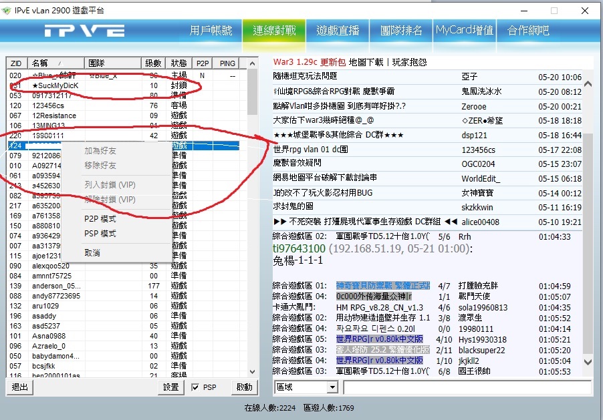
Task: Click game room 0c000外传海量众神
Action: pyautogui.click(x=374, y=296)
